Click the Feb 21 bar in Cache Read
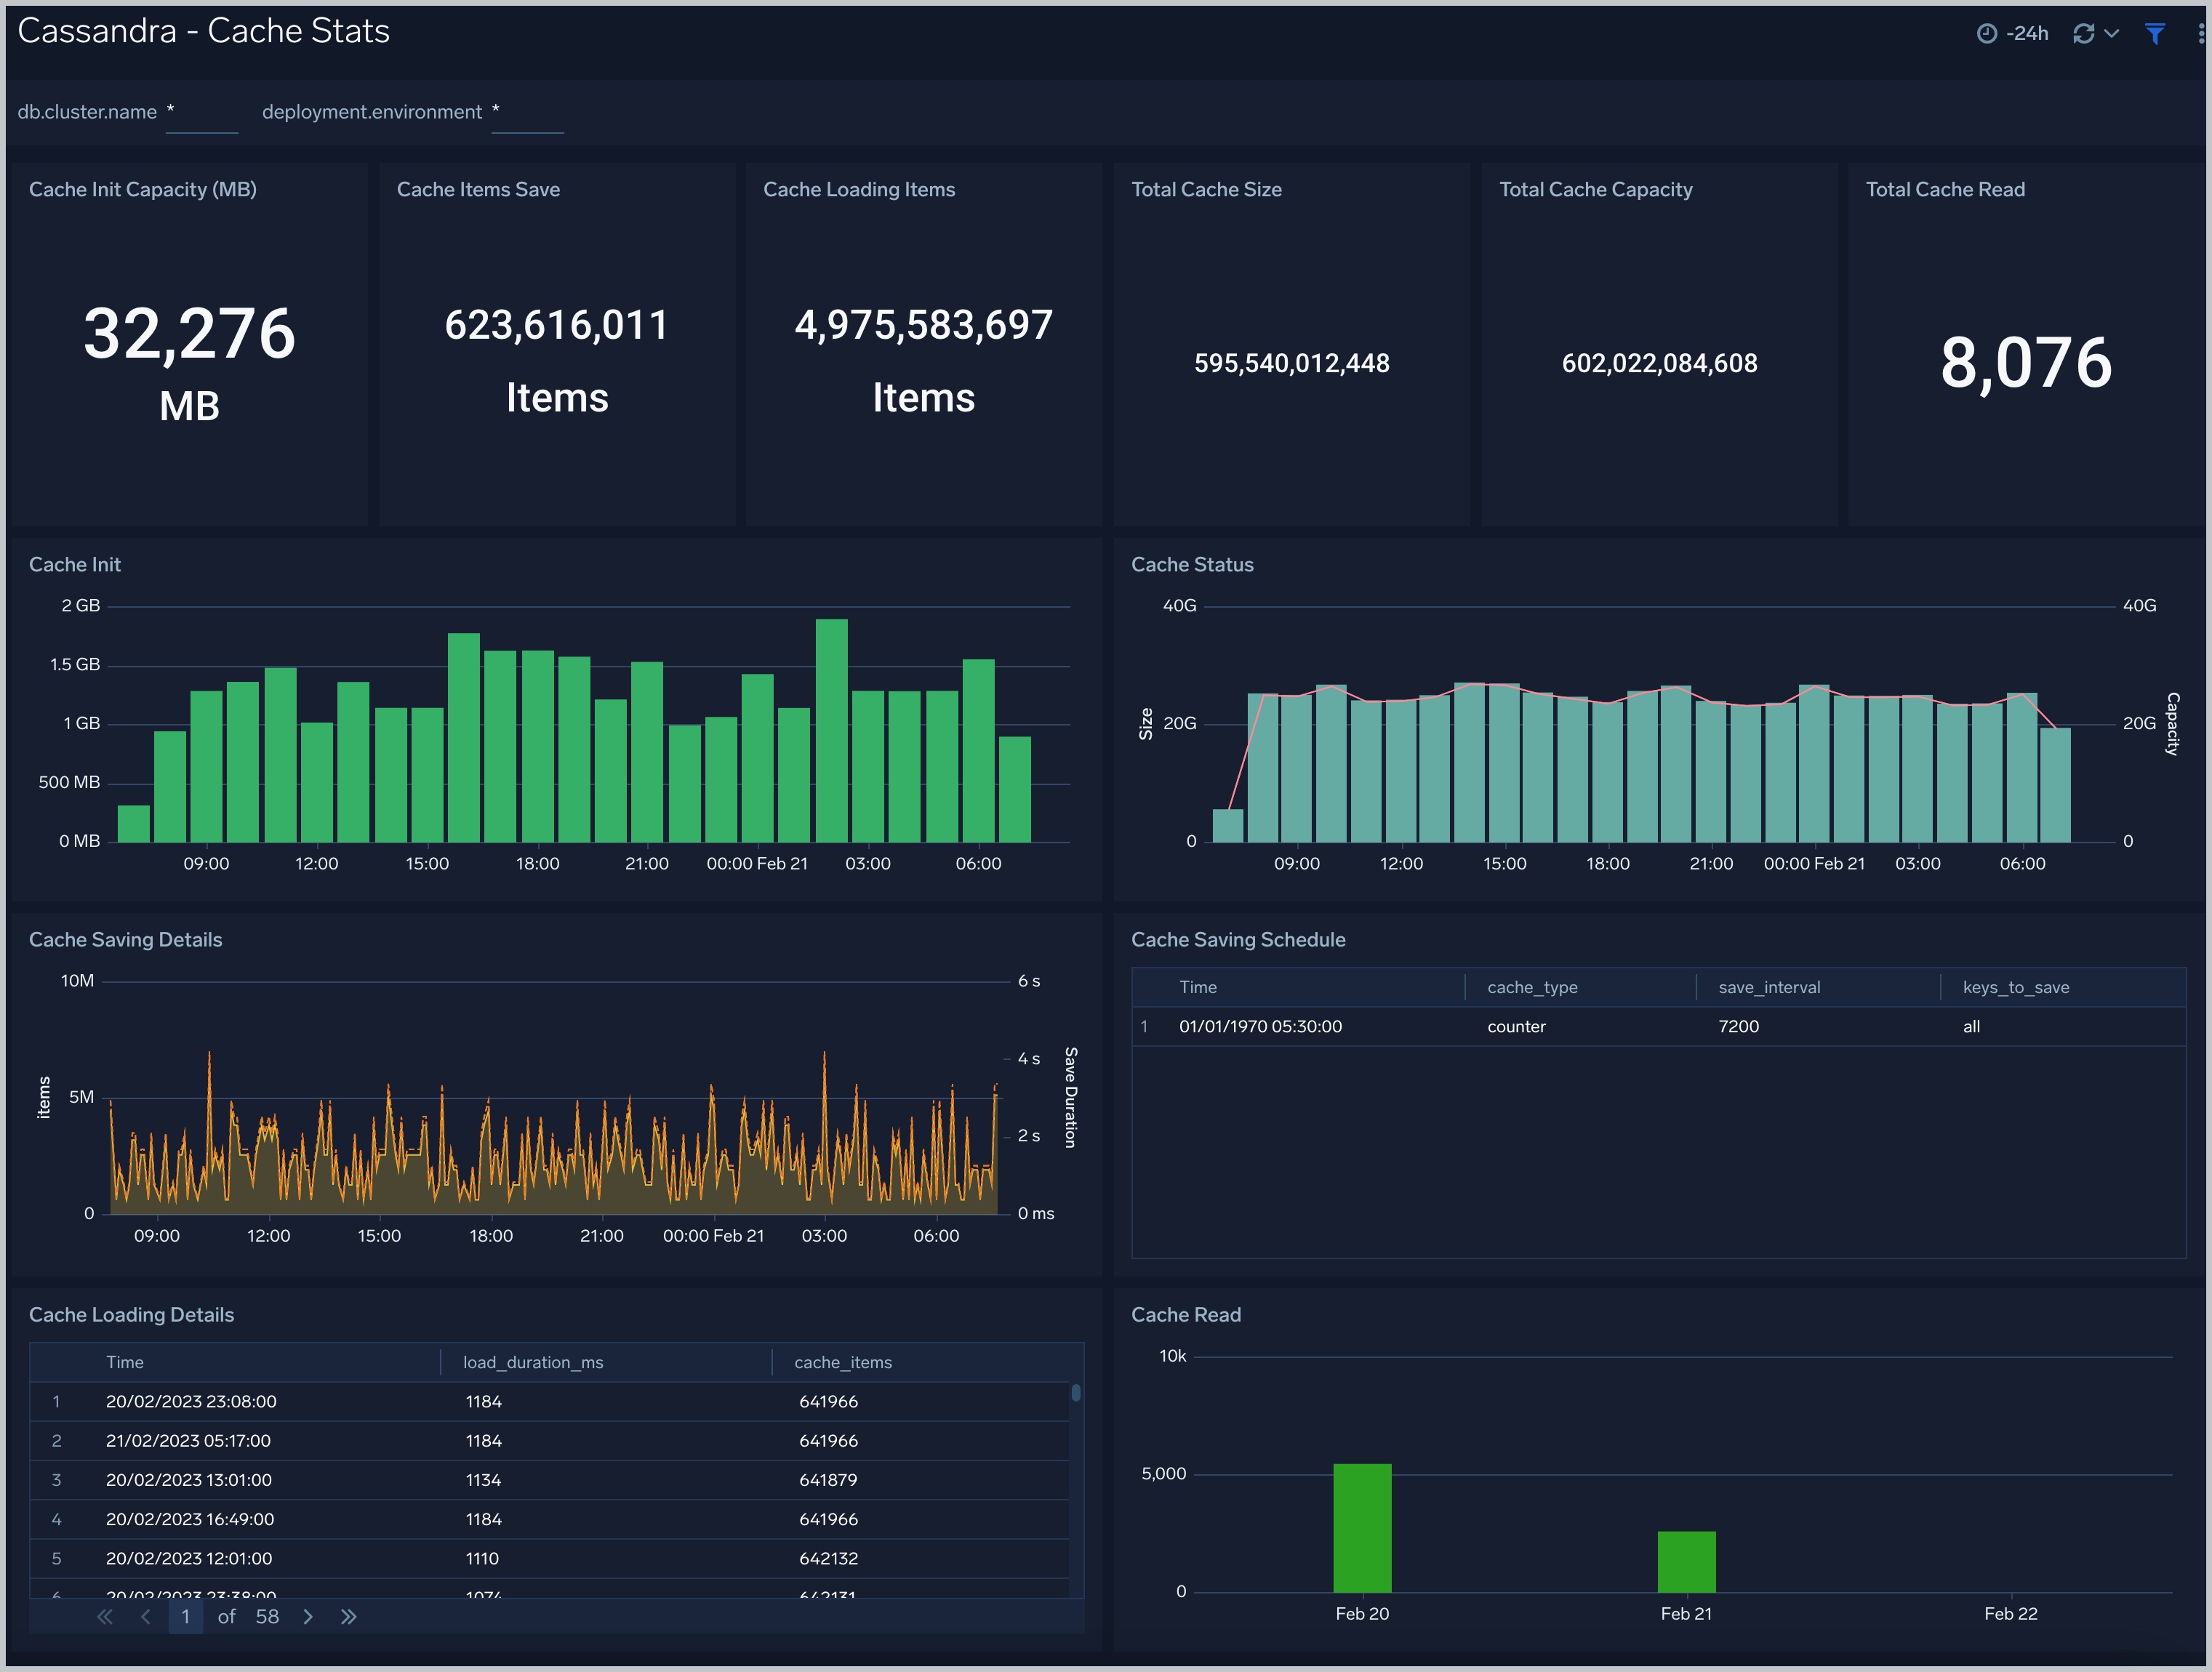Viewport: 2212px width, 1672px height. tap(1686, 1562)
